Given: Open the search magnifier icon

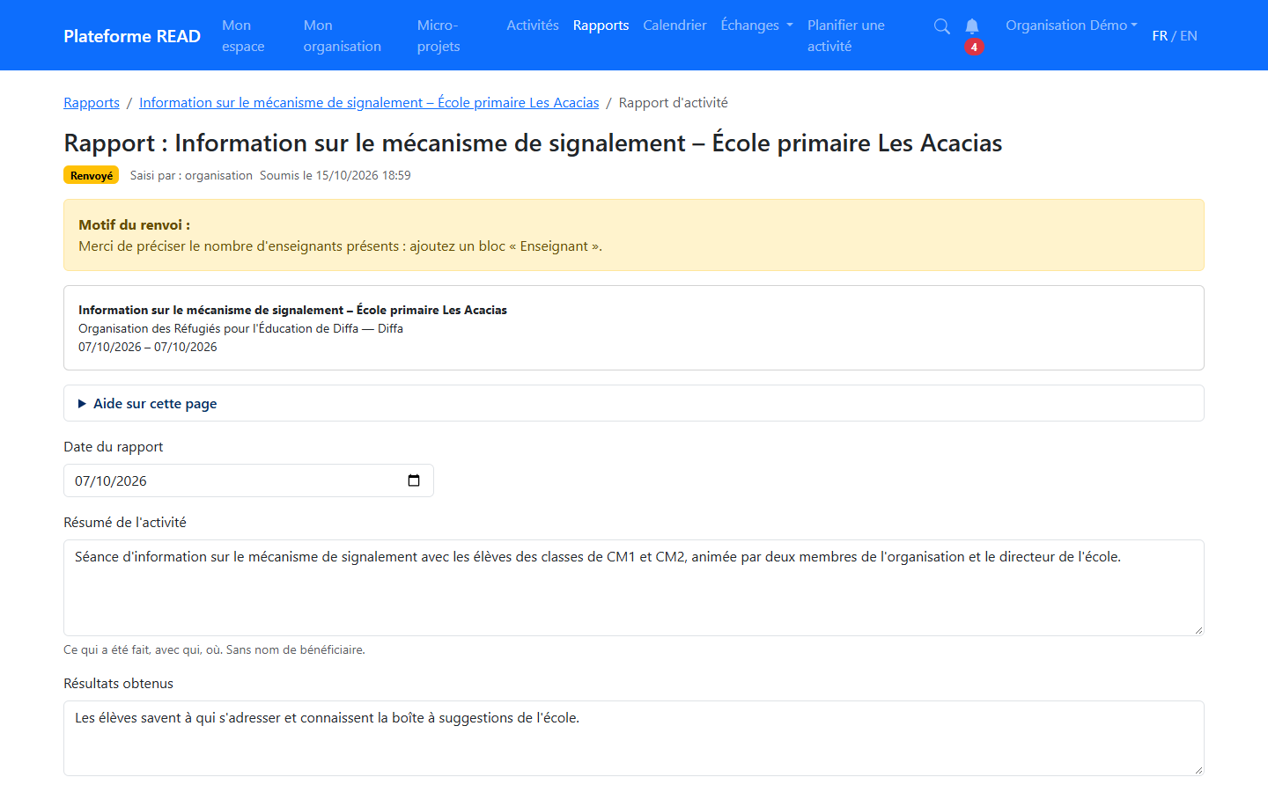Looking at the screenshot, I should coord(941,26).
